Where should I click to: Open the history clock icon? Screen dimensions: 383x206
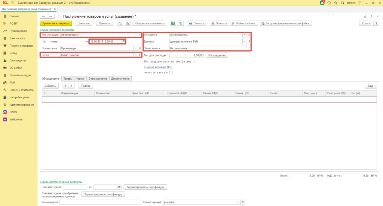[329, 3]
